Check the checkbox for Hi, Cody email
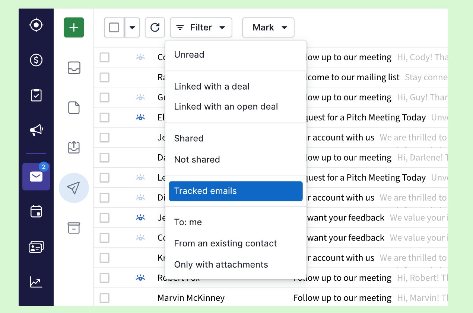The image size is (473, 313). click(x=104, y=57)
